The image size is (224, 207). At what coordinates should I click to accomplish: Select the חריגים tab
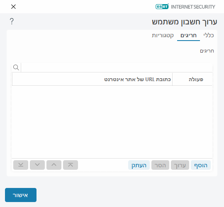188,35
